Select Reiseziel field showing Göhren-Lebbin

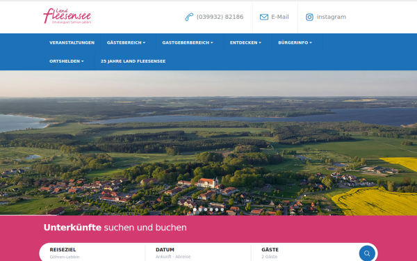tap(92, 253)
